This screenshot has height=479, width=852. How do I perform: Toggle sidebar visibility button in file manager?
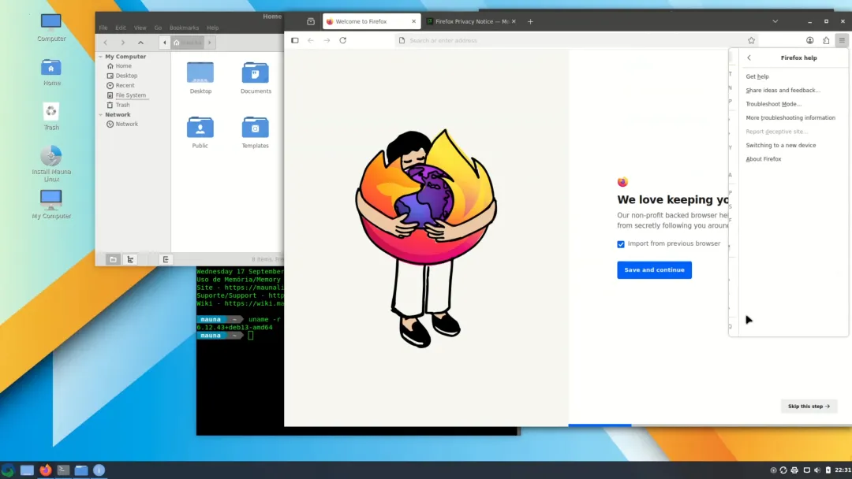click(166, 259)
